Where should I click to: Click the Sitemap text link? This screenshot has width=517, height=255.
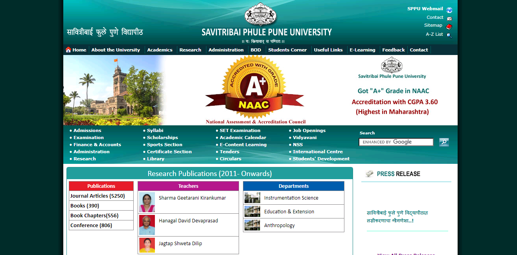(x=433, y=25)
